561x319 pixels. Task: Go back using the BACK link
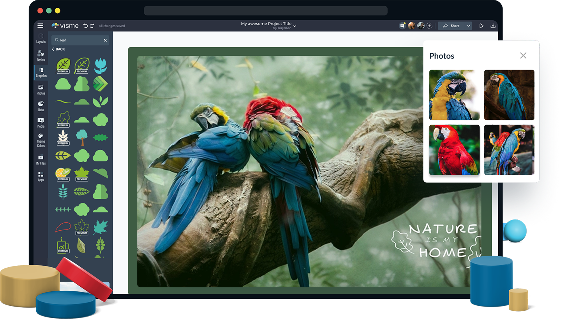[58, 49]
